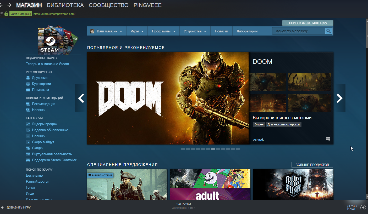Open the pirate game capsule marked В БИБЛИОТЕКЕ
368x214 pixels.
tap(127, 184)
